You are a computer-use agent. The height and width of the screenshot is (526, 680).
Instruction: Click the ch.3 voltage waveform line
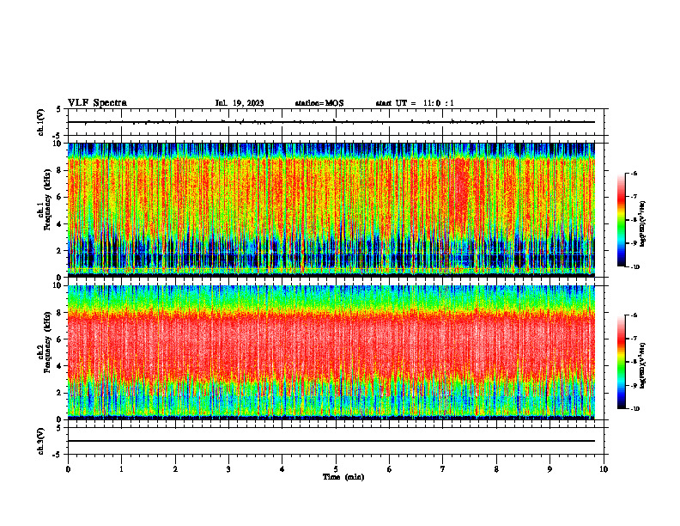click(x=331, y=441)
